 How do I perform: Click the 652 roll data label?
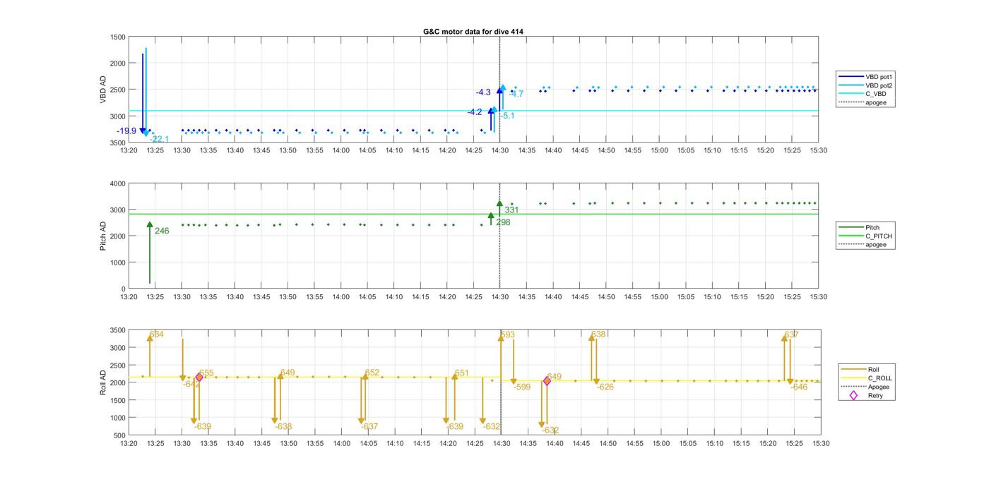pyautogui.click(x=372, y=373)
